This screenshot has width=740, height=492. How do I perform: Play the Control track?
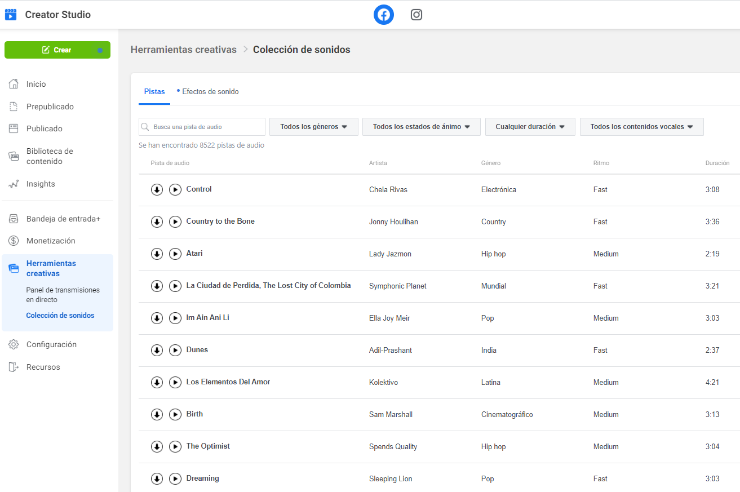175,190
